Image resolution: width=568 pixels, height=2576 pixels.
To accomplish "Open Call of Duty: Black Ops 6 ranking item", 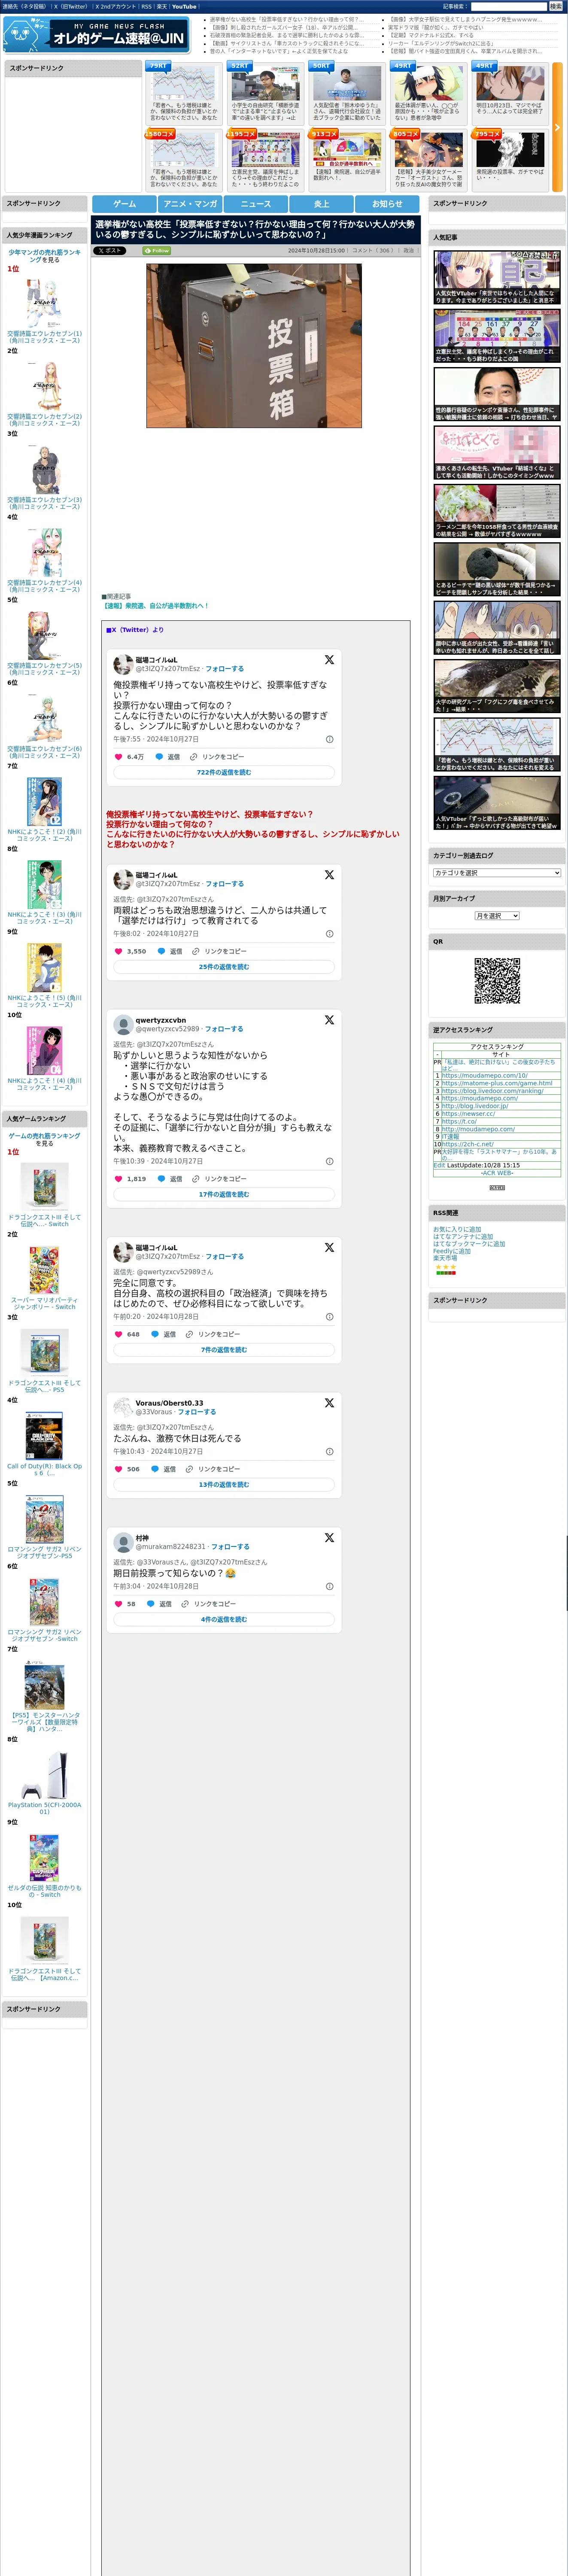I will (45, 1443).
